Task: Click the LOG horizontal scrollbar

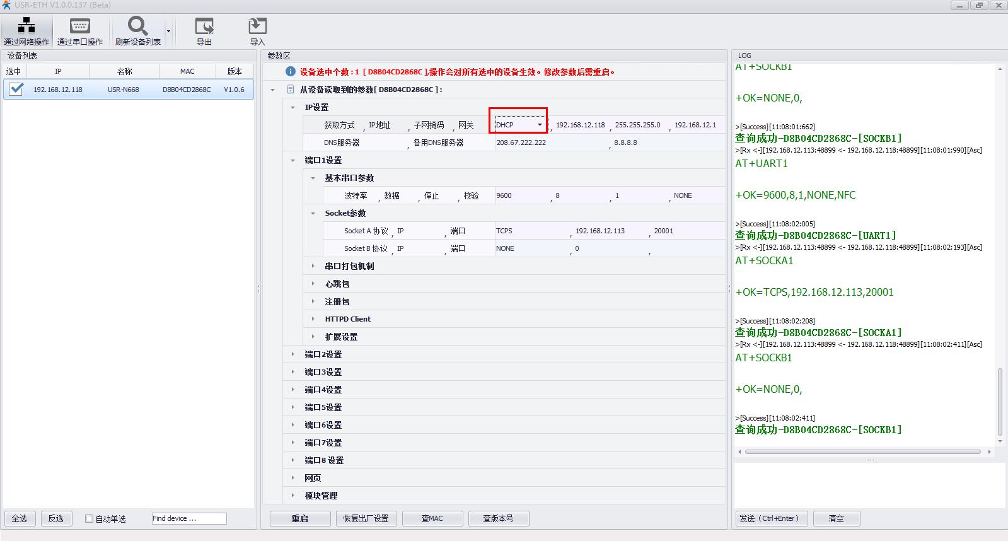Action: tap(862, 451)
